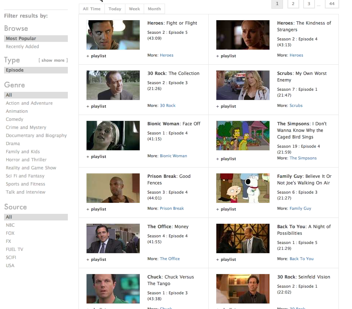This screenshot has width=352, height=309.
Task: Open Chuck Versus The Tango thumbnail
Action: [x=113, y=289]
